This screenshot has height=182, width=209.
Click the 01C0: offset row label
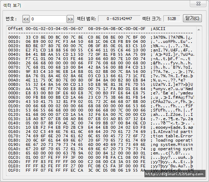pos(14,157)
